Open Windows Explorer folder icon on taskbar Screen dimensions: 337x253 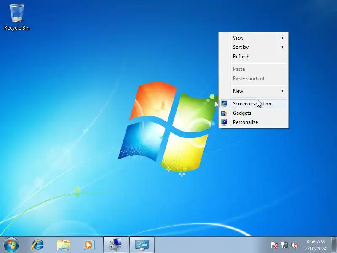coord(64,245)
